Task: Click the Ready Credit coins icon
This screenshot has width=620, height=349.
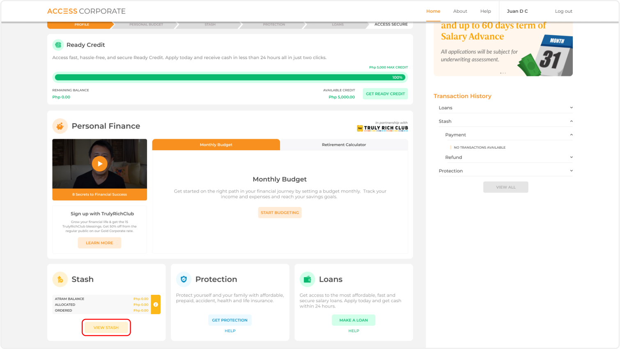Action: pos(58,45)
